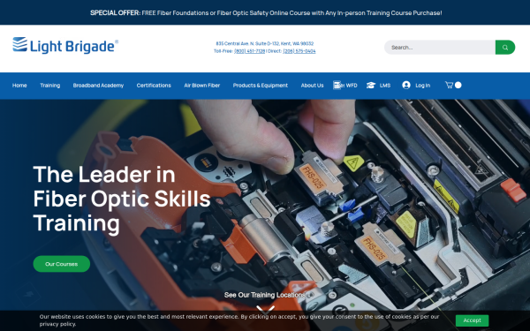Open the shopping cart icon

click(449, 85)
